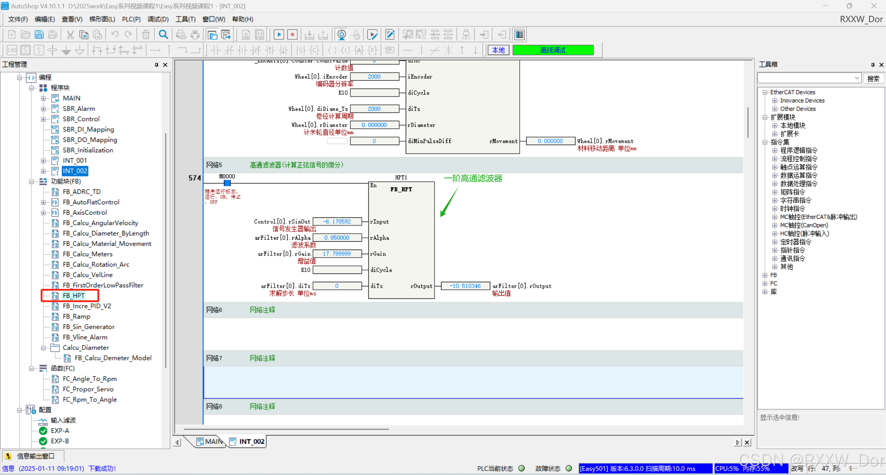Open the 信息输出窗口 panel button
Viewport: 886px width, 475px height.
point(33,456)
